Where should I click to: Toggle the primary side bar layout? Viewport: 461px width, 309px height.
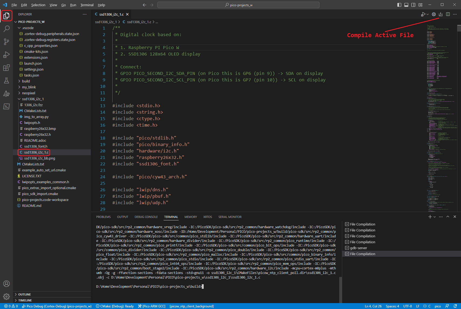[399, 5]
